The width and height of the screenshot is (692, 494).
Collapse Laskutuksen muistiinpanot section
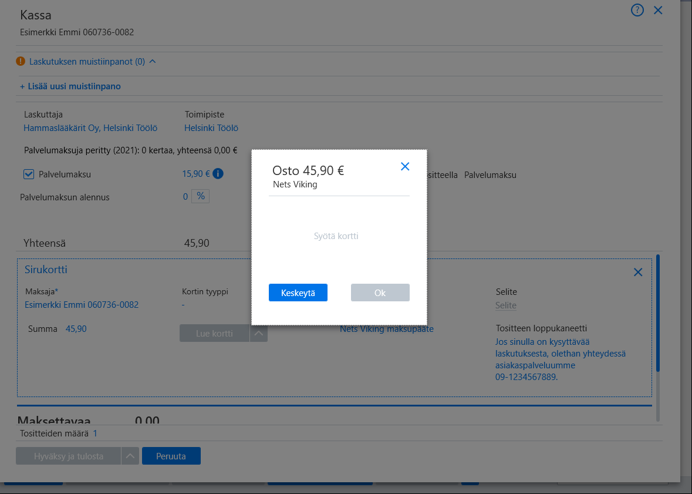[153, 62]
